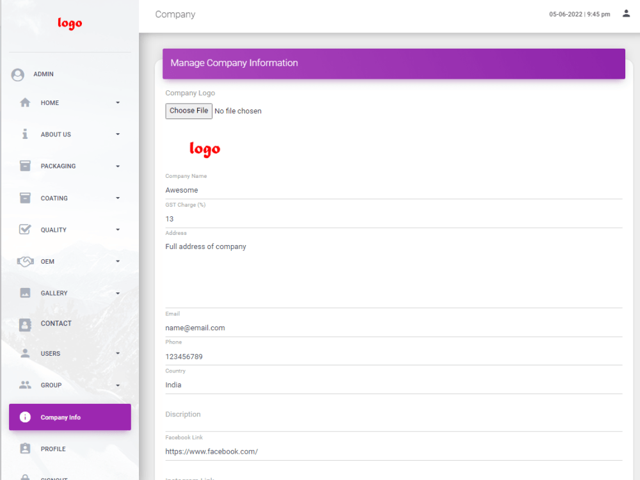Expand the Quality dropdown arrow
Image resolution: width=640 pixels, height=480 pixels.
pos(118,229)
